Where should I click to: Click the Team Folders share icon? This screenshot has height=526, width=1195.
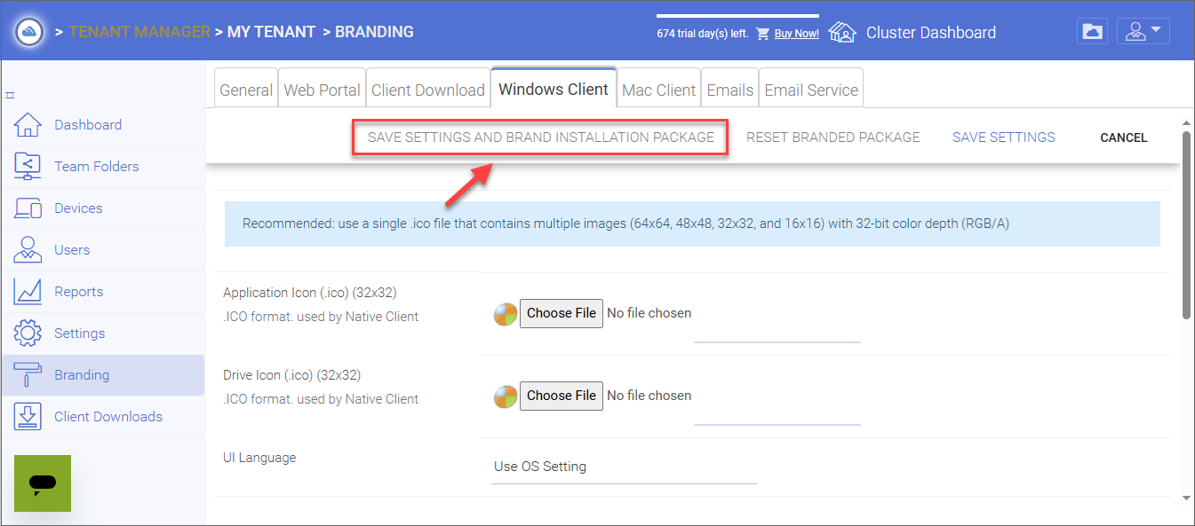coord(28,167)
